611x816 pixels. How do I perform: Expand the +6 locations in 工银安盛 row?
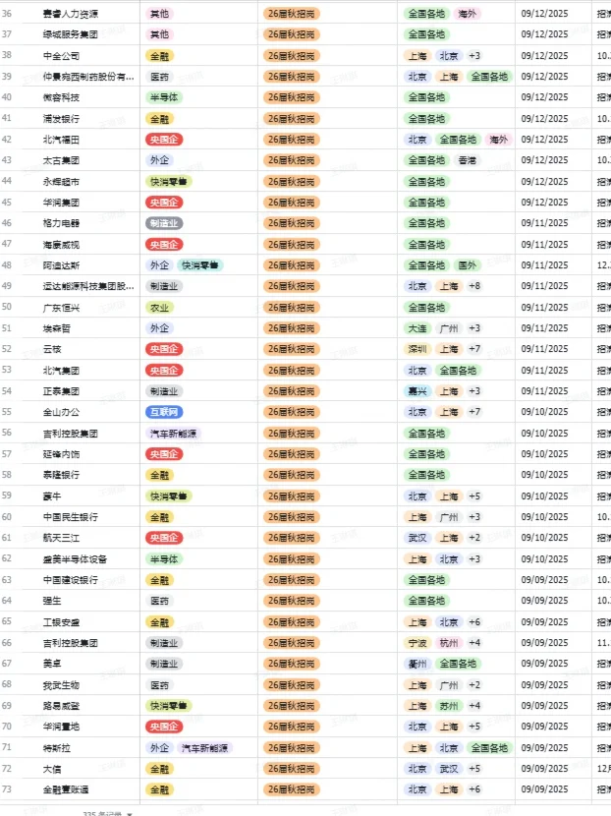474,622
